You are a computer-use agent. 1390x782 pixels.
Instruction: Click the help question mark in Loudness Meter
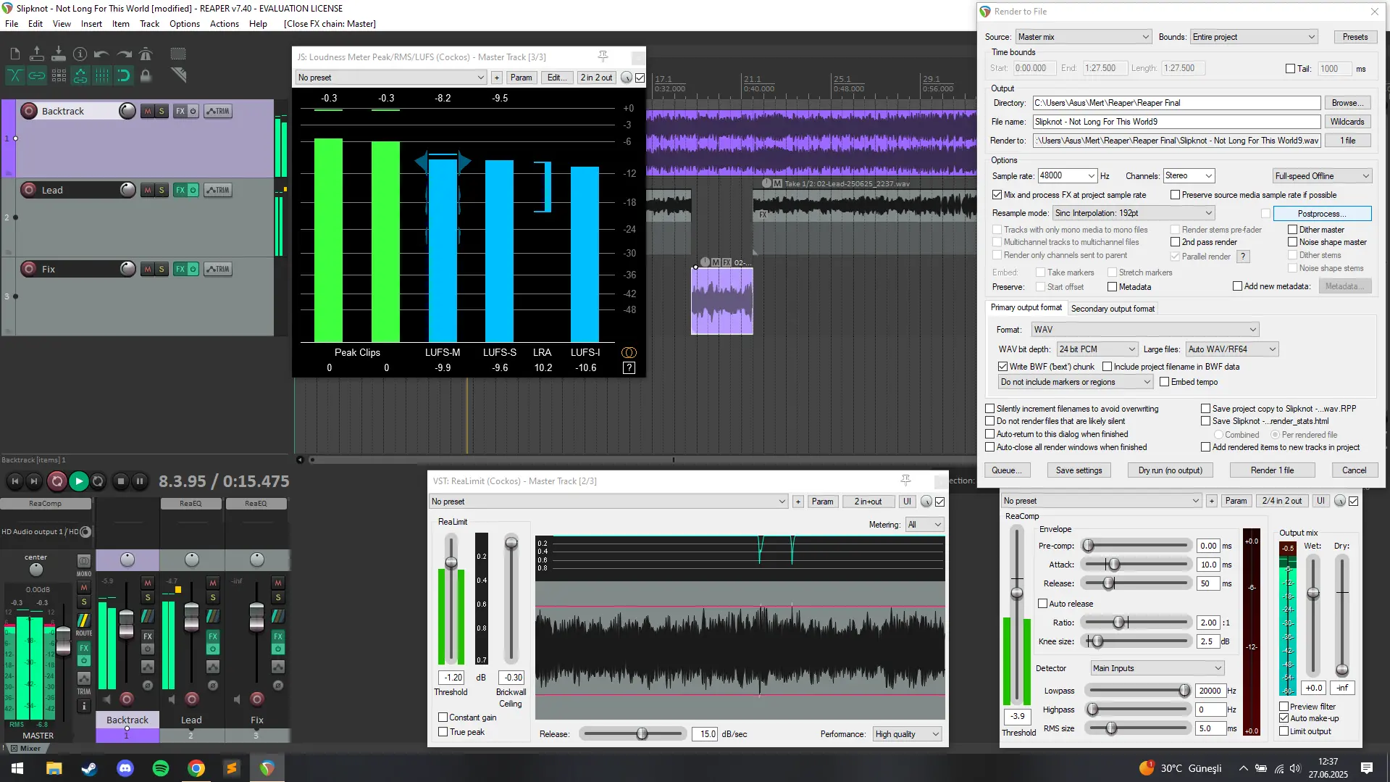[x=629, y=368]
